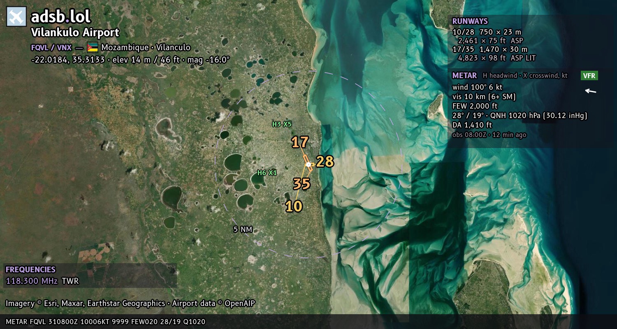Click the 5 NM range ring label
617x329 pixels.
coord(243,229)
